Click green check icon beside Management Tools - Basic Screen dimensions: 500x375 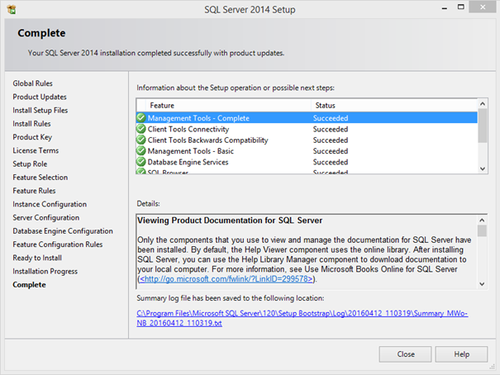click(x=141, y=150)
